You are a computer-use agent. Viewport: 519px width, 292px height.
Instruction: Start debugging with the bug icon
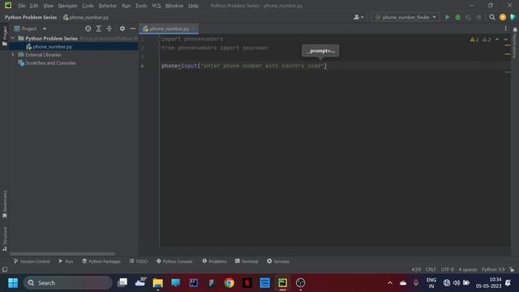[457, 17]
